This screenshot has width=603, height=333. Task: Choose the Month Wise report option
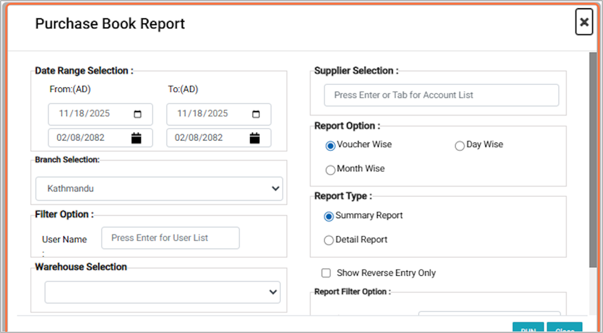click(330, 169)
